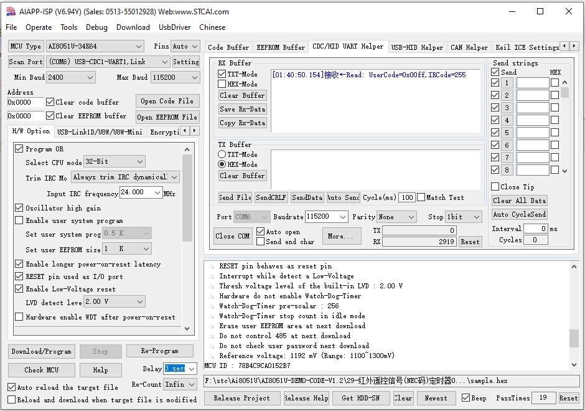Click the Download/Program button

pos(42,351)
